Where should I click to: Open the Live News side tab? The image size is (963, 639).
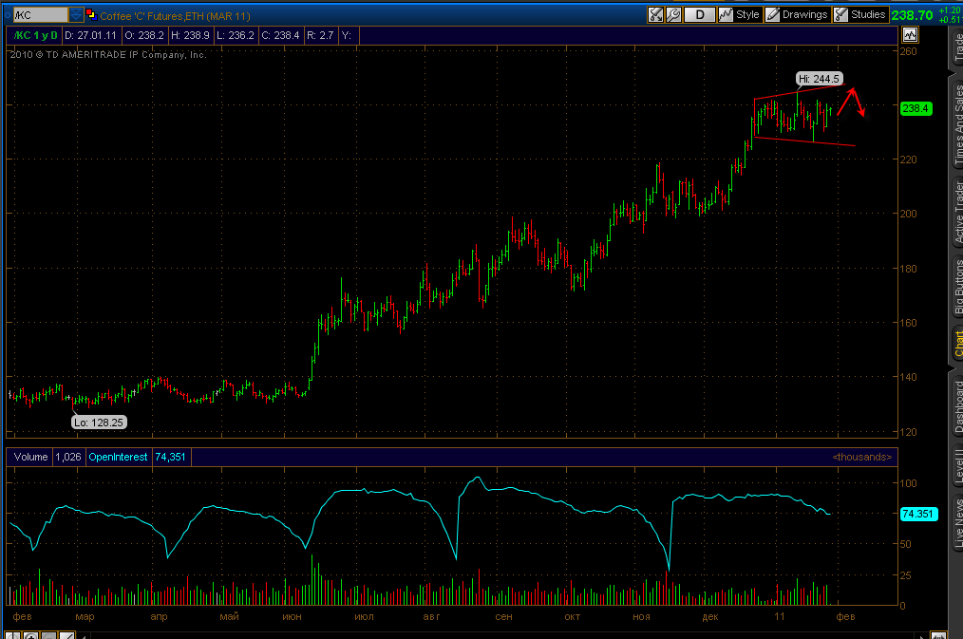pyautogui.click(x=957, y=522)
